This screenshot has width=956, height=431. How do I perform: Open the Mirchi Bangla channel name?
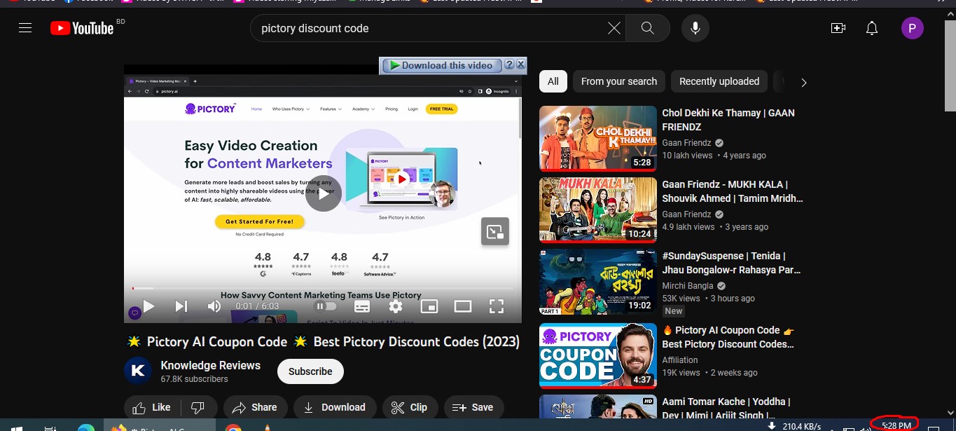pyautogui.click(x=688, y=286)
